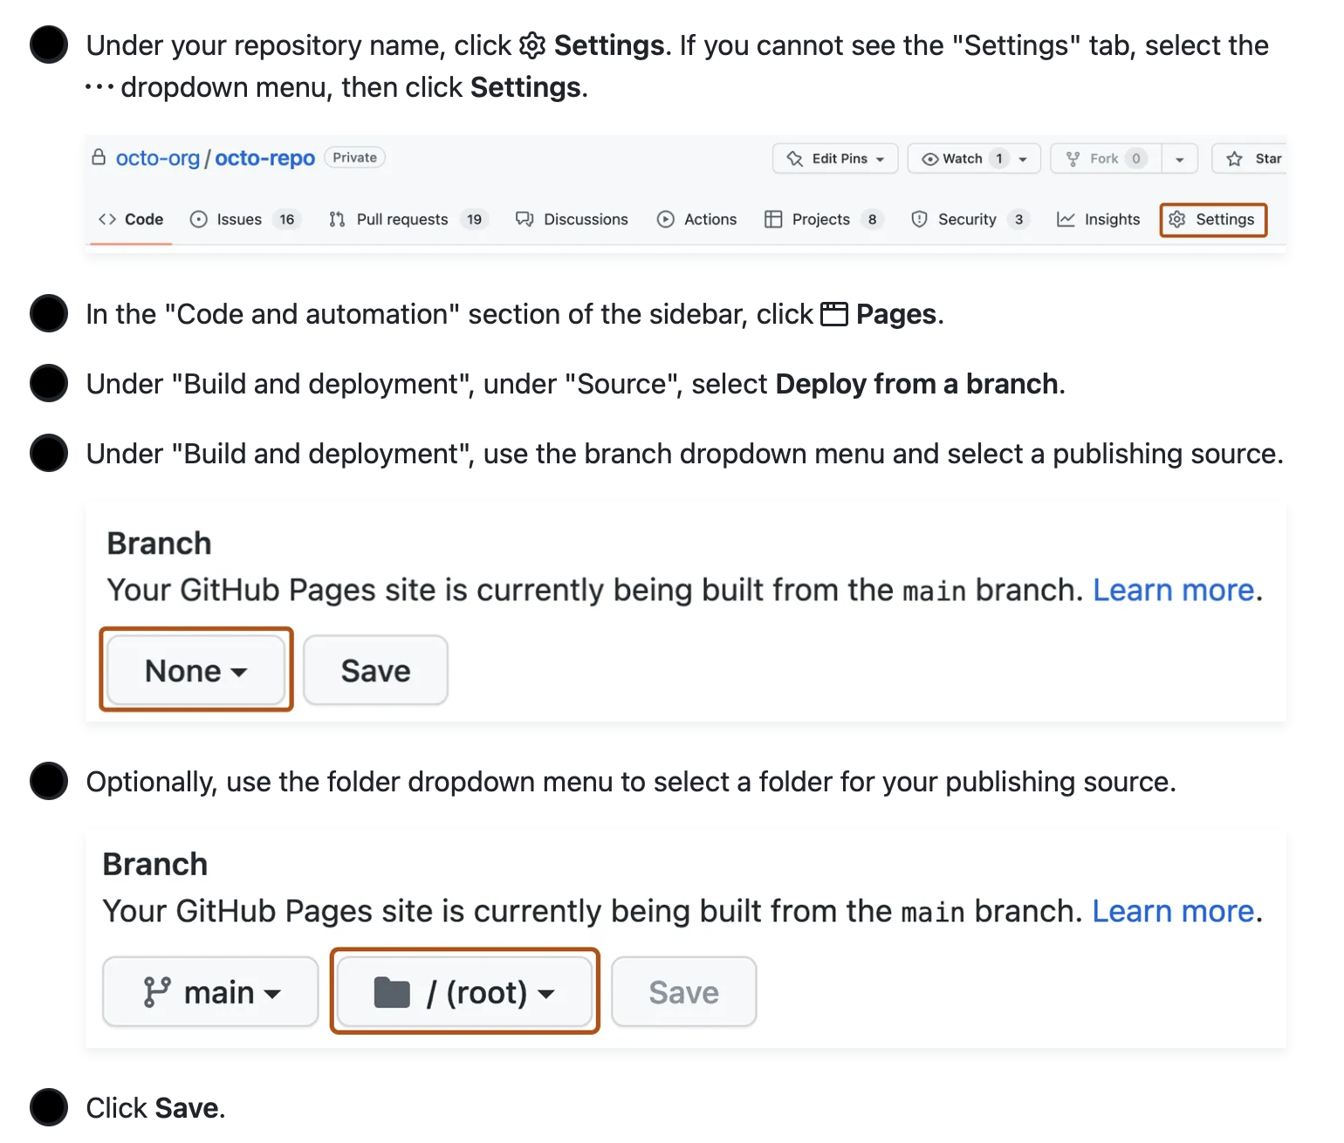This screenshot has height=1143, width=1344.
Task: Switch to the Security tab
Action: [969, 219]
